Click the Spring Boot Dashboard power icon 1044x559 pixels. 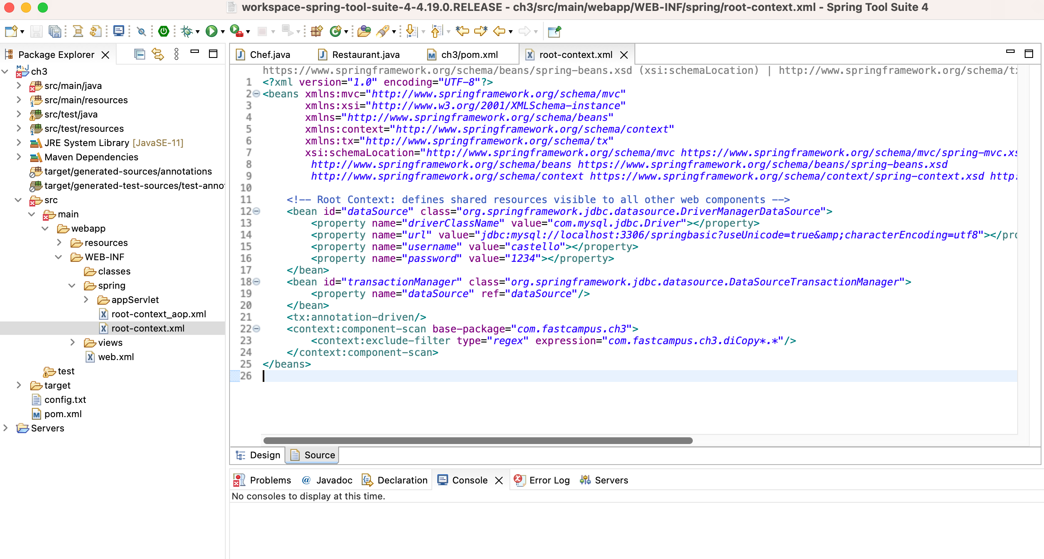(x=164, y=31)
